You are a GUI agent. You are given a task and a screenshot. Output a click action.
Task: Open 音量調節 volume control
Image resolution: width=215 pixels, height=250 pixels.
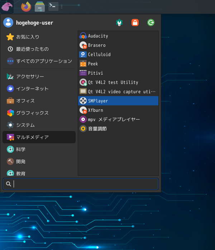118,129
